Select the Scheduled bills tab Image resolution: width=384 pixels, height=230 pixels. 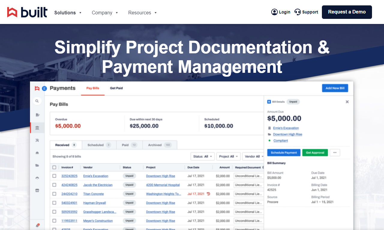pyautogui.click(x=99, y=145)
